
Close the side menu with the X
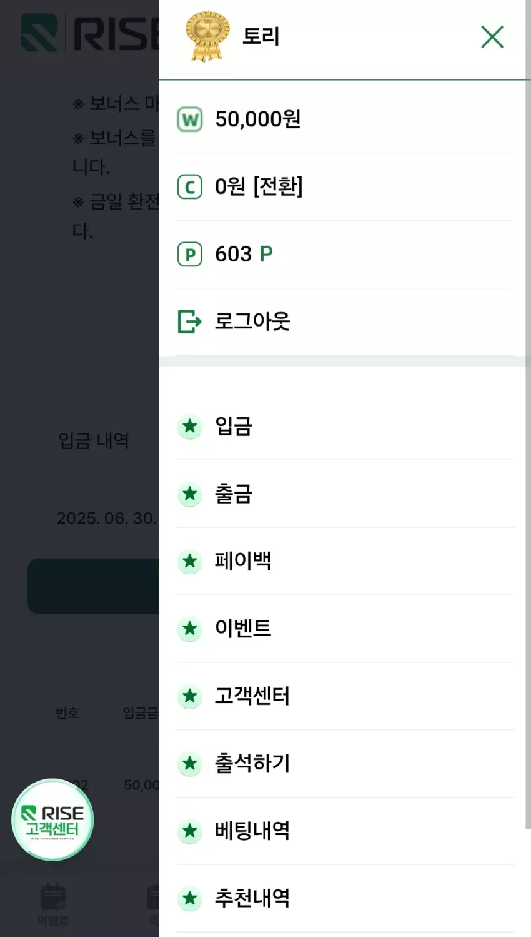492,37
